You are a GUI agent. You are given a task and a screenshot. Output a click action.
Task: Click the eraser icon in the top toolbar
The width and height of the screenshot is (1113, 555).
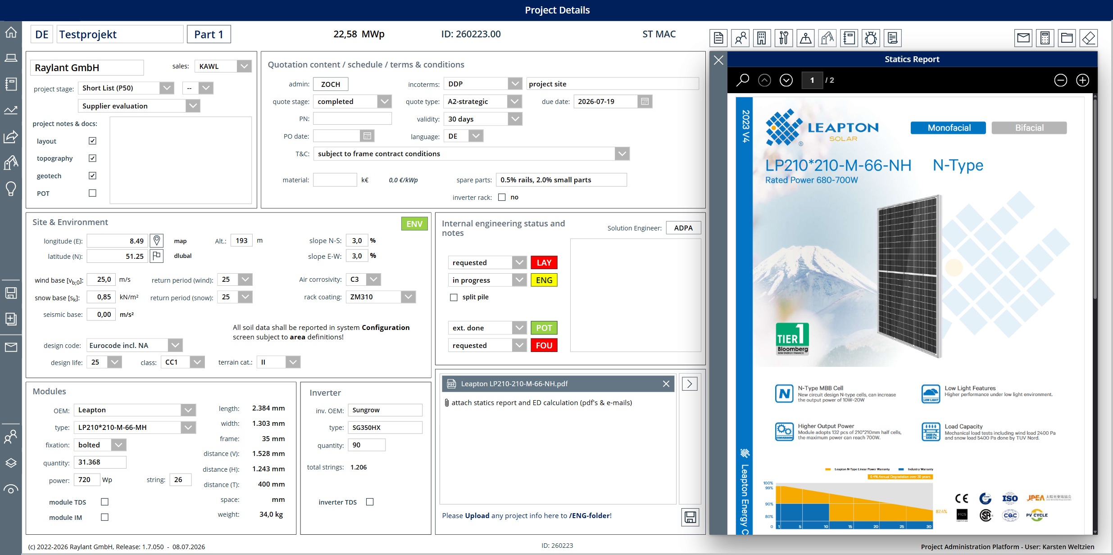[1089, 38]
